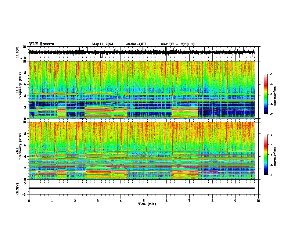Click time axis tick label "9"
The height and width of the screenshot is (225, 291).
click(235, 201)
